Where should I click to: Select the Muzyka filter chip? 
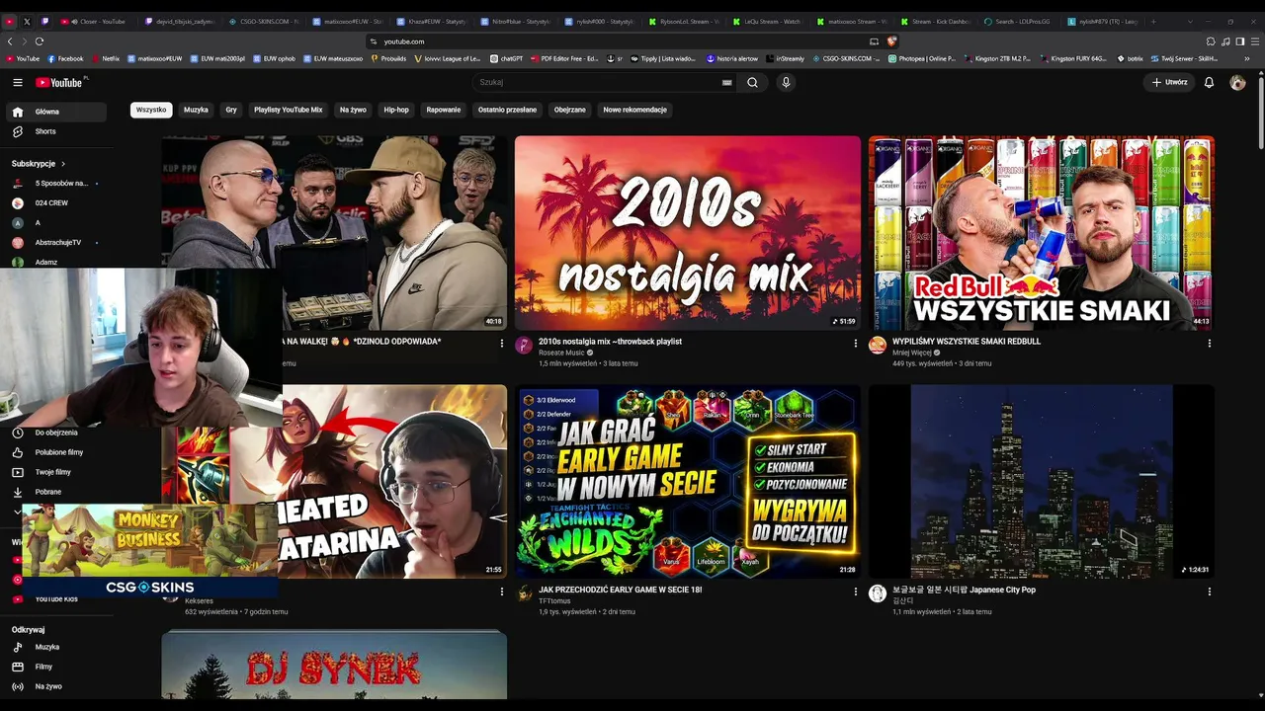(196, 110)
